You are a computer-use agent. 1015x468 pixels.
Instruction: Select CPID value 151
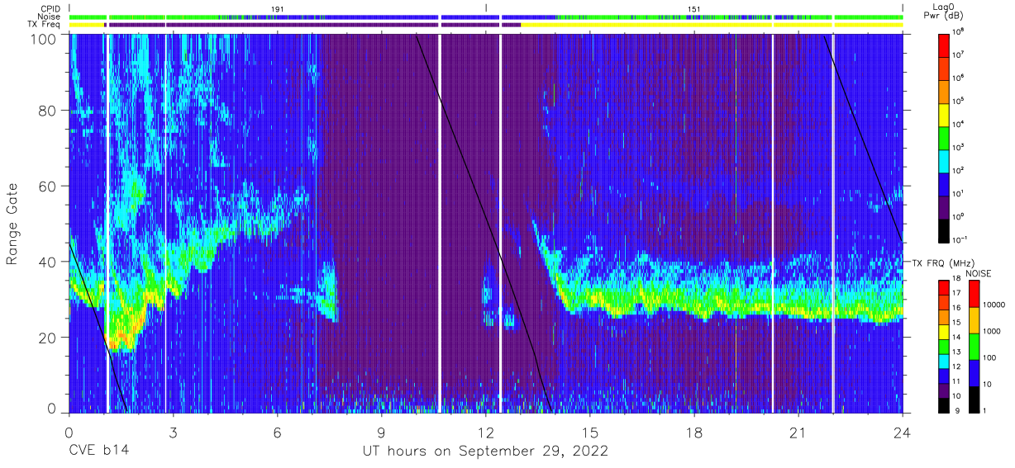[694, 8]
